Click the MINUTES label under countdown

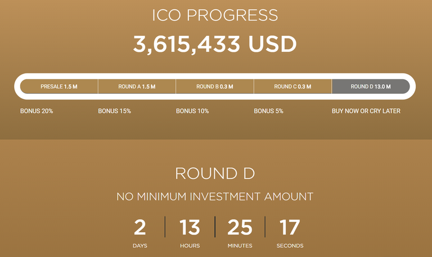(240, 246)
